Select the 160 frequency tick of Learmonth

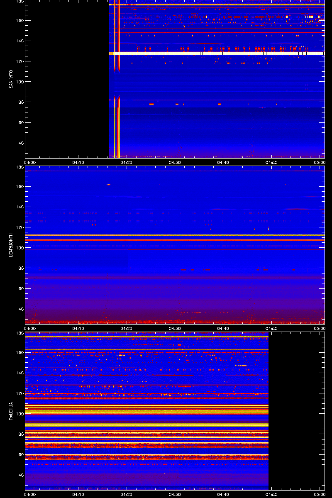click(20, 187)
